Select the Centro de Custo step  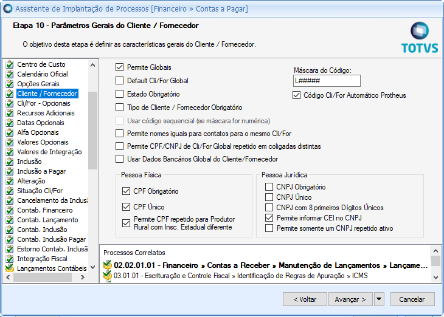coord(41,64)
